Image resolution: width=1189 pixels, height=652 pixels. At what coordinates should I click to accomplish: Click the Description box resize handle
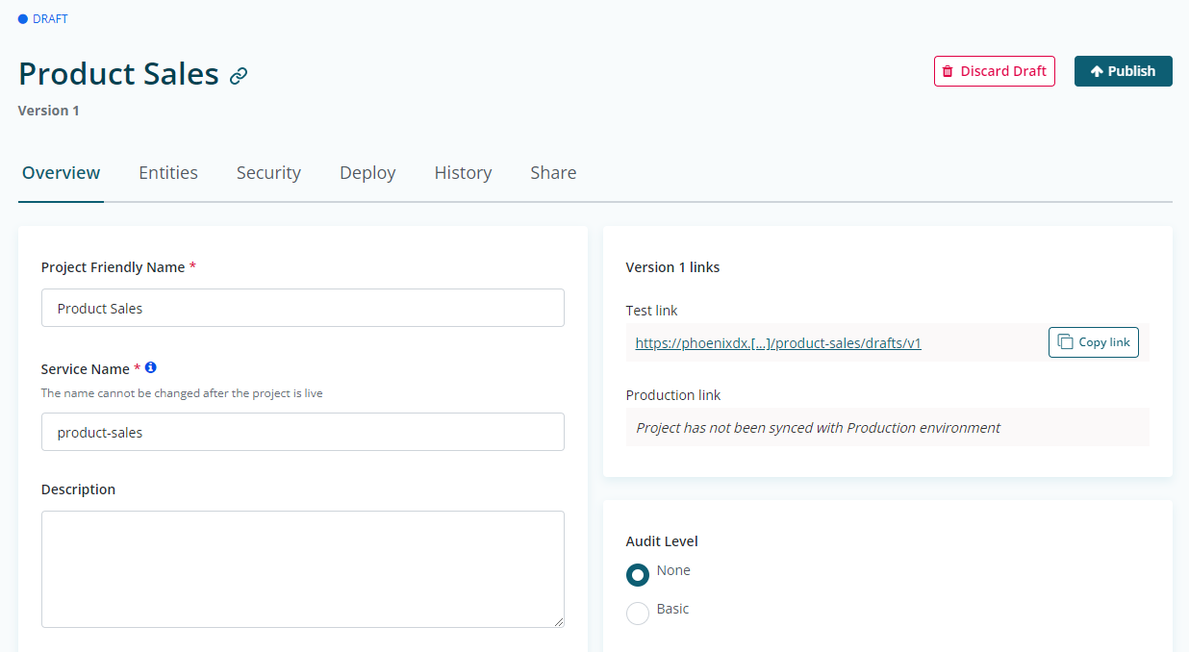(558, 621)
